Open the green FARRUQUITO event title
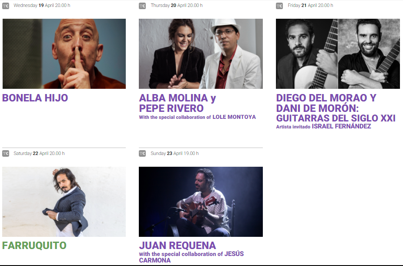 (34, 246)
